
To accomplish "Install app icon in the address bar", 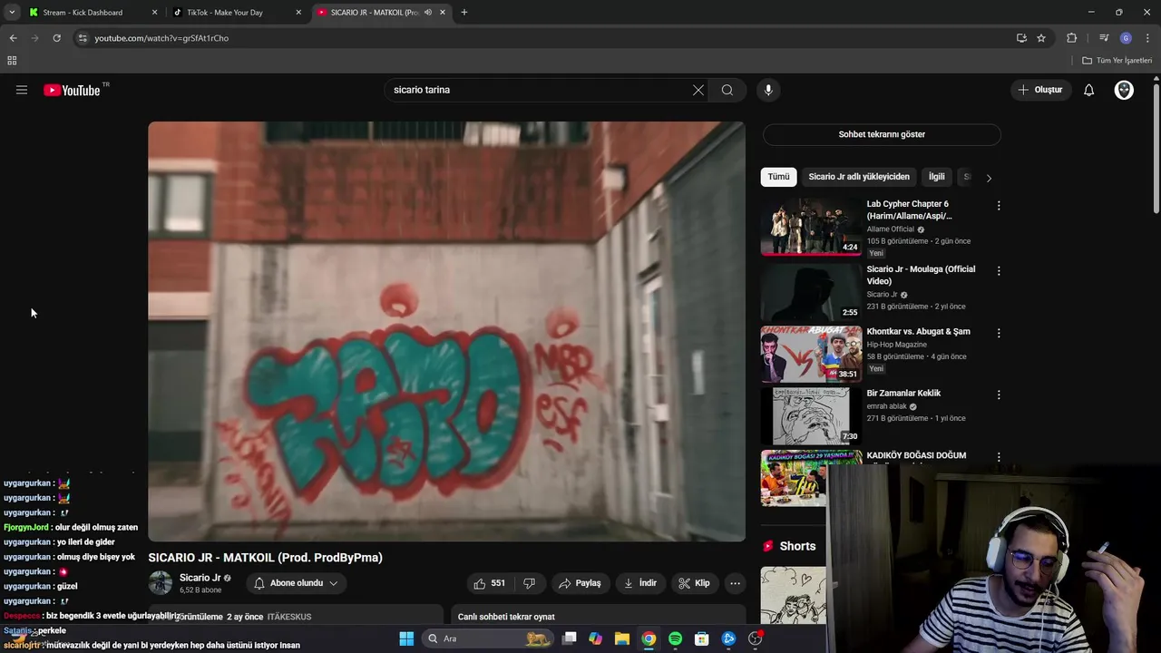I will [1021, 38].
